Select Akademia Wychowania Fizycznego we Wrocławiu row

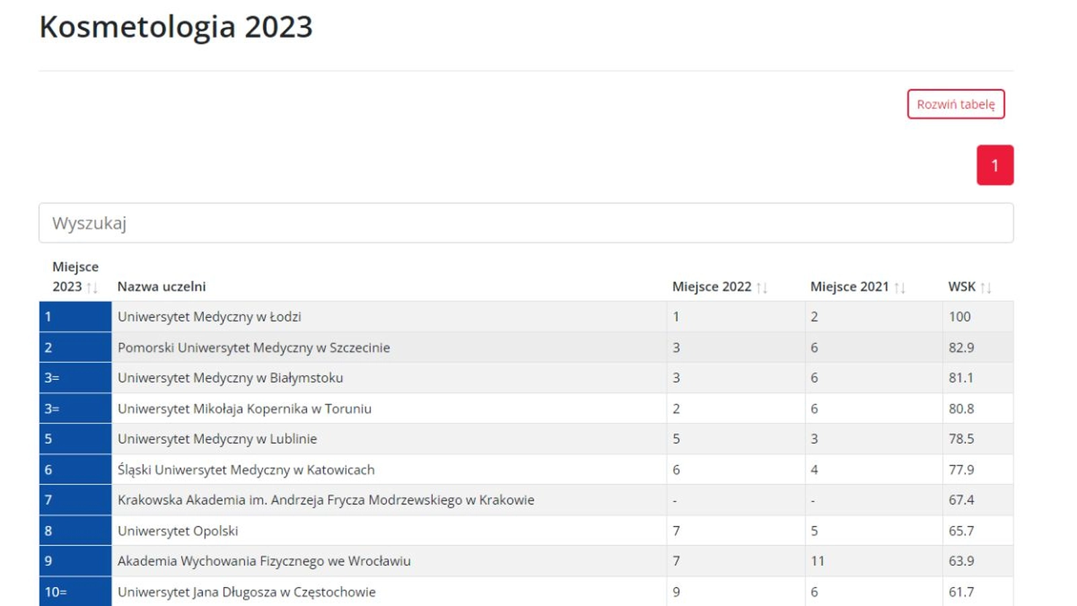(526, 561)
